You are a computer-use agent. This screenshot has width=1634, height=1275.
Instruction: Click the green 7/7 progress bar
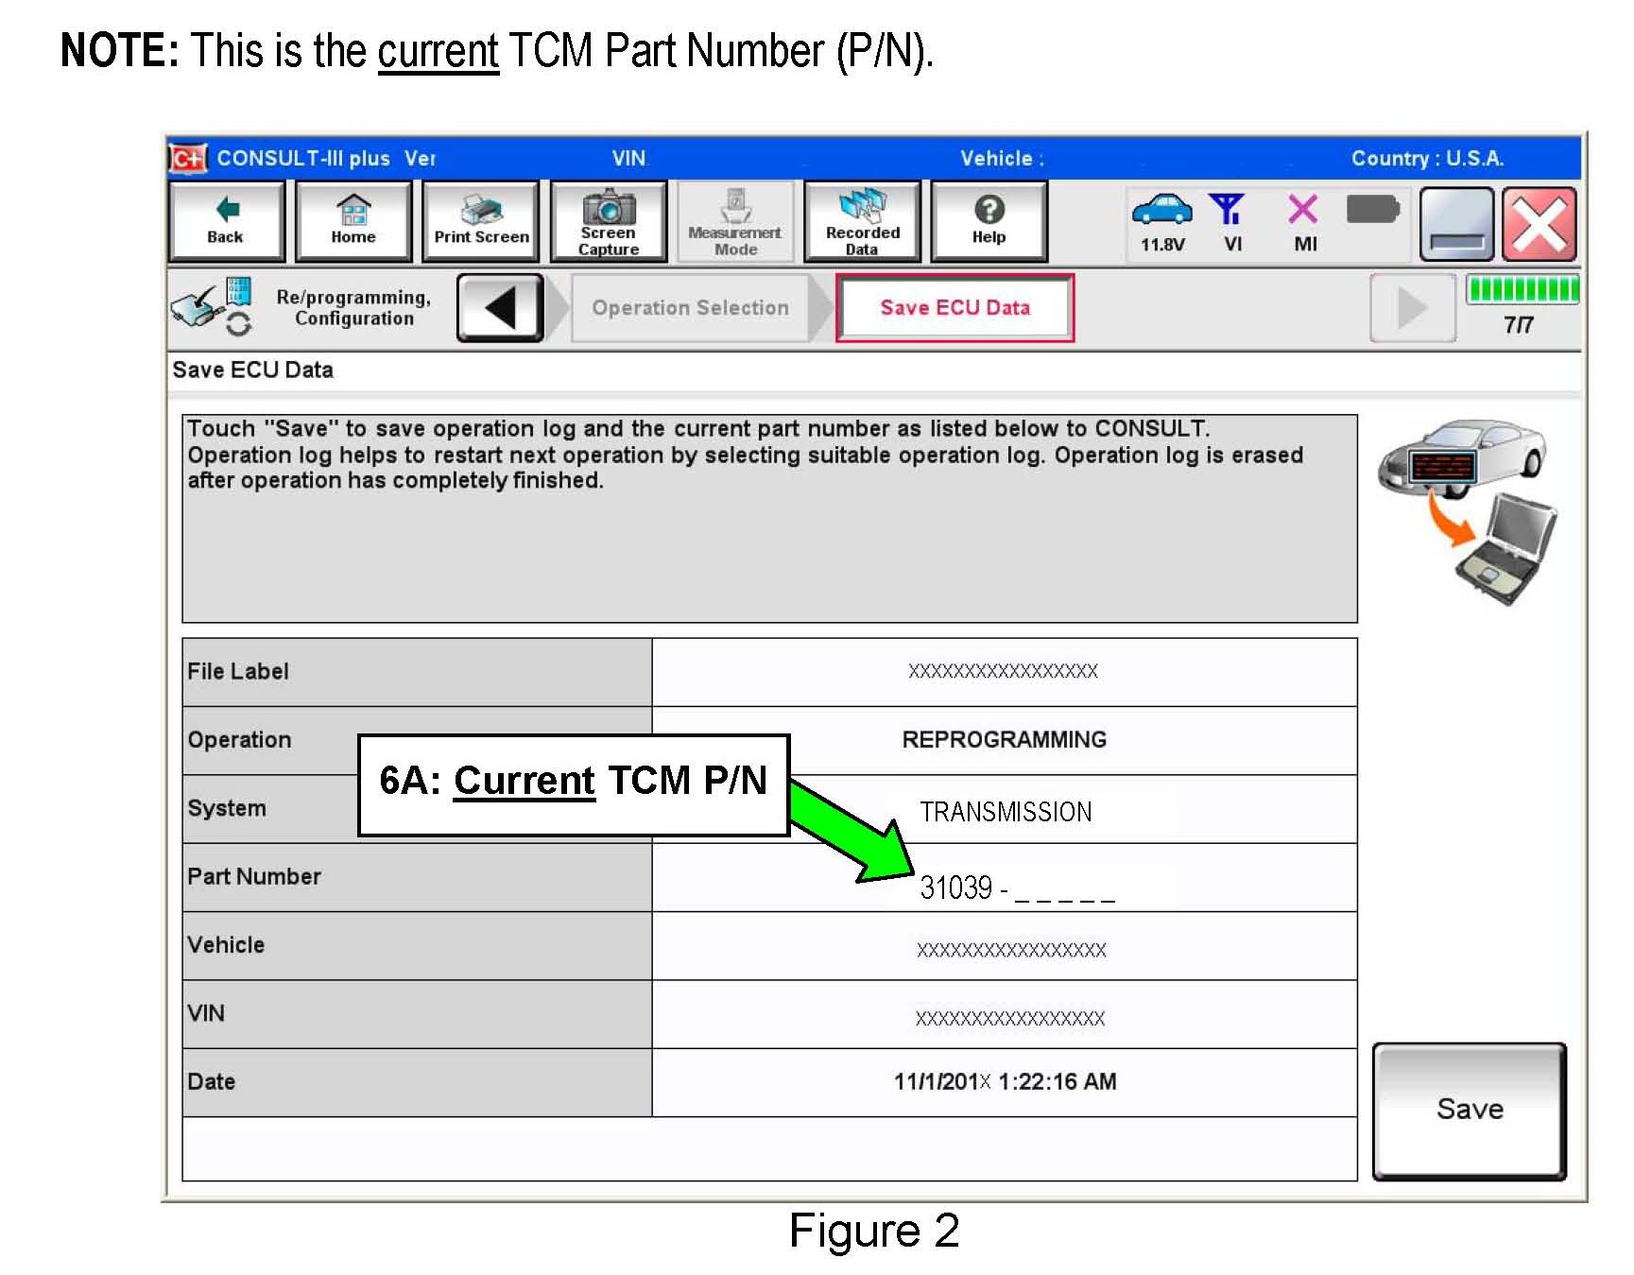point(1522,289)
